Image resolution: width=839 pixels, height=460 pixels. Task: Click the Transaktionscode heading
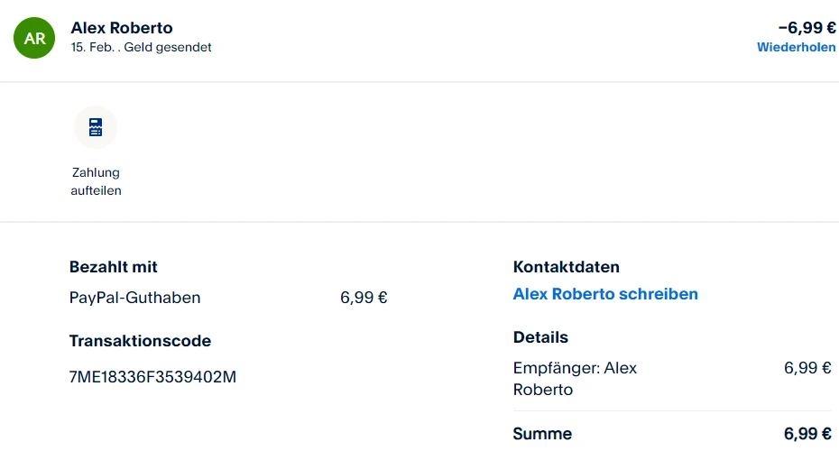click(x=140, y=341)
